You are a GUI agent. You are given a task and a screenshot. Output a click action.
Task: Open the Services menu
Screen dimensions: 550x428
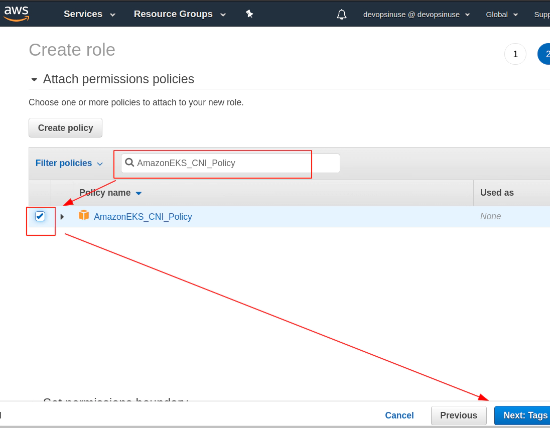[89, 14]
